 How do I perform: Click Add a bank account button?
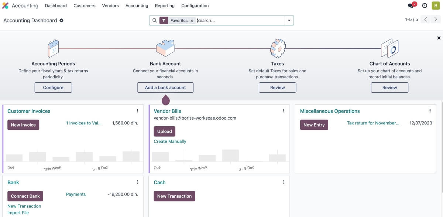tap(165, 87)
